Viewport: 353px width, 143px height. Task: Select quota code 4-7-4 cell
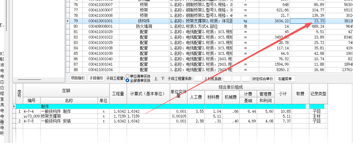(x=31, y=112)
